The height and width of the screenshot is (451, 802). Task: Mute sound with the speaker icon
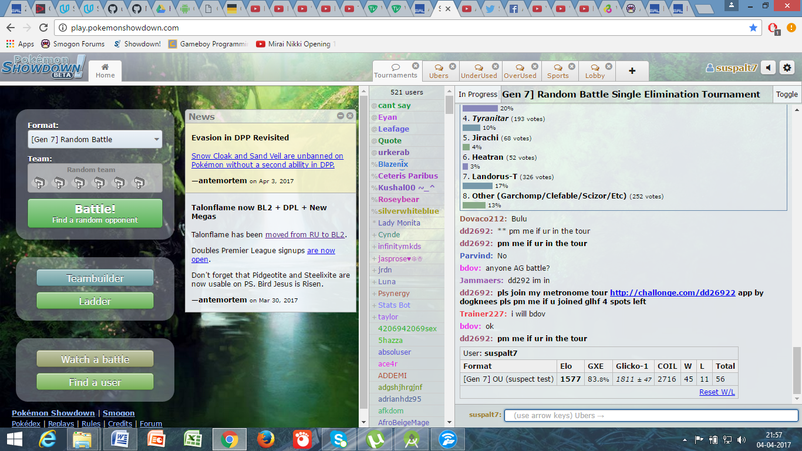click(769, 68)
